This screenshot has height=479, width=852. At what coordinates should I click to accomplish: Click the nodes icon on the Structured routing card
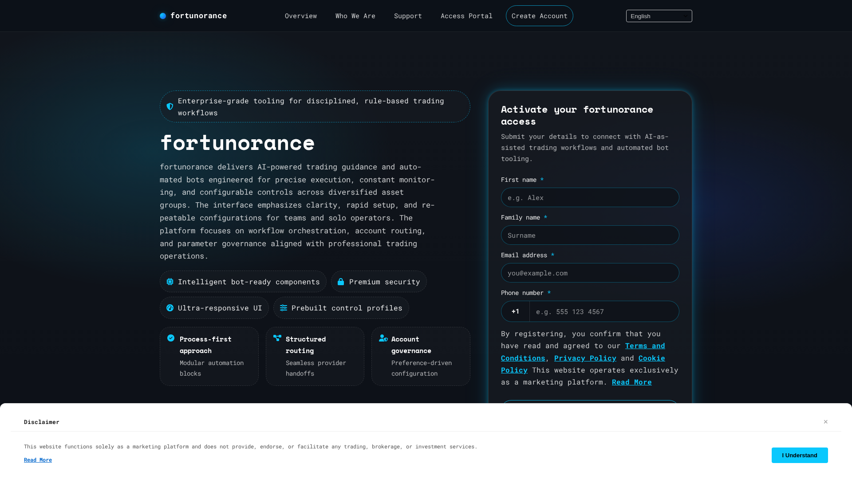(x=277, y=338)
